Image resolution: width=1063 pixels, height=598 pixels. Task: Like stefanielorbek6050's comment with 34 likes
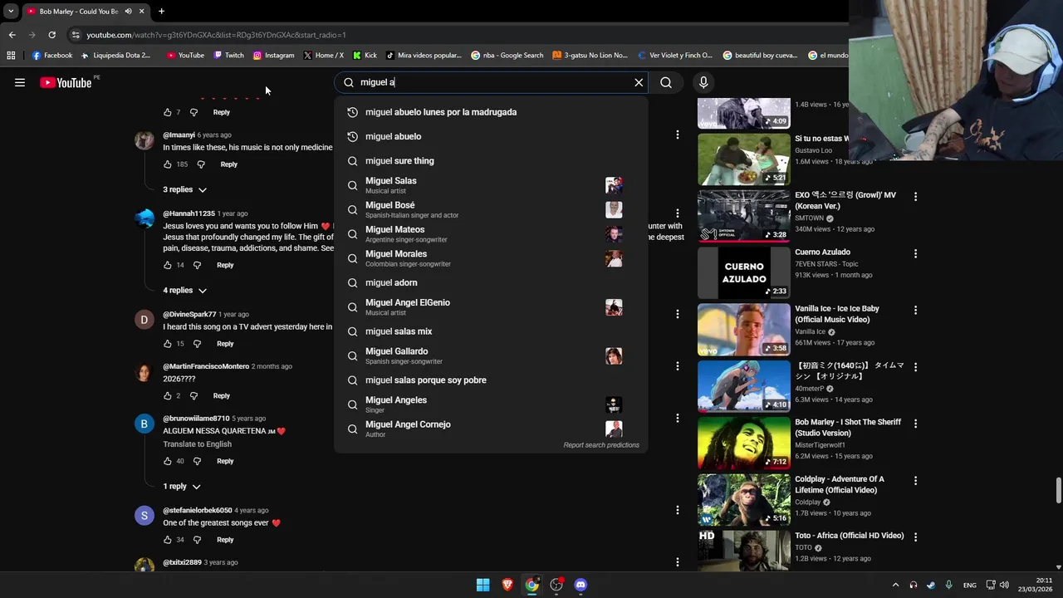click(167, 540)
